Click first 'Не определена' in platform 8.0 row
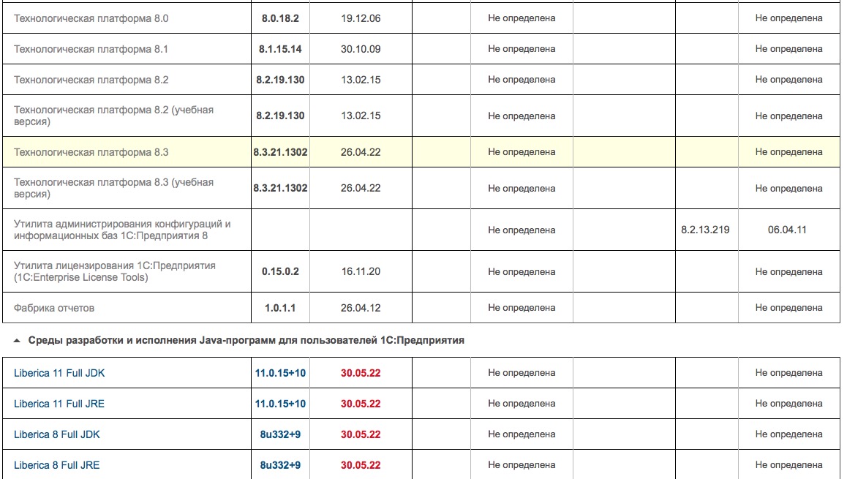This screenshot has width=847, height=479. click(x=522, y=18)
